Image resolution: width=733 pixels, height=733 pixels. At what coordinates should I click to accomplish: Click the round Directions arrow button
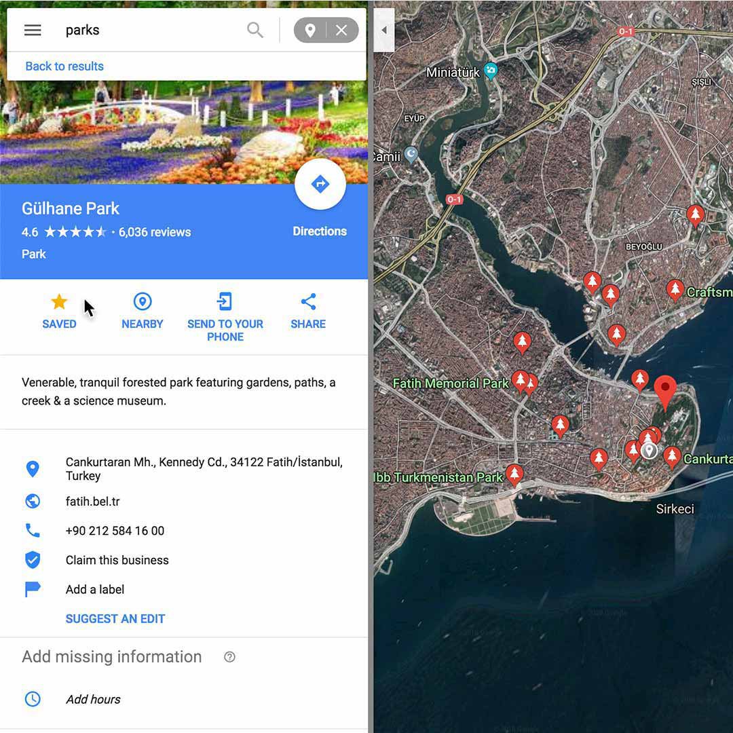click(320, 184)
